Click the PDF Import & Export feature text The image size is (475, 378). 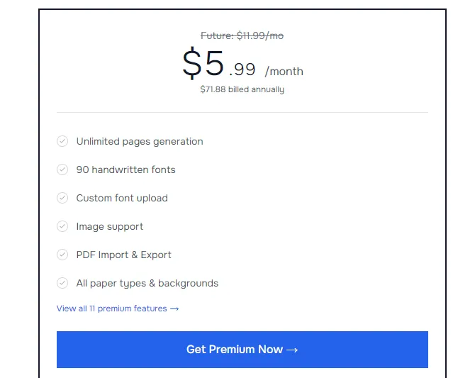[x=124, y=255]
